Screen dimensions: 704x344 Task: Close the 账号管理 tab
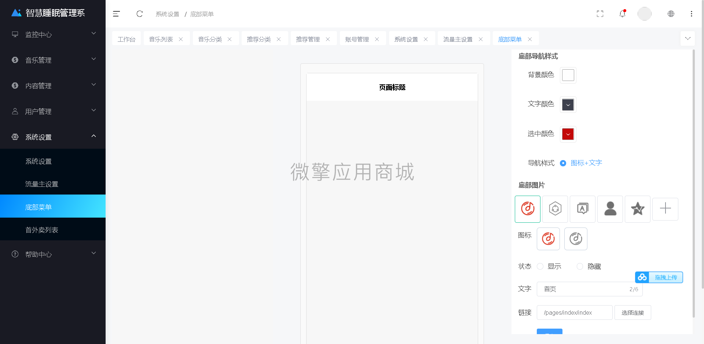(377, 39)
